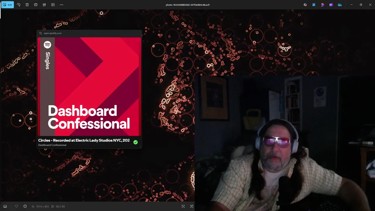Screen dimensions: 375x211
Task: Open the Clipchamp video icon
Action: click(331, 5)
